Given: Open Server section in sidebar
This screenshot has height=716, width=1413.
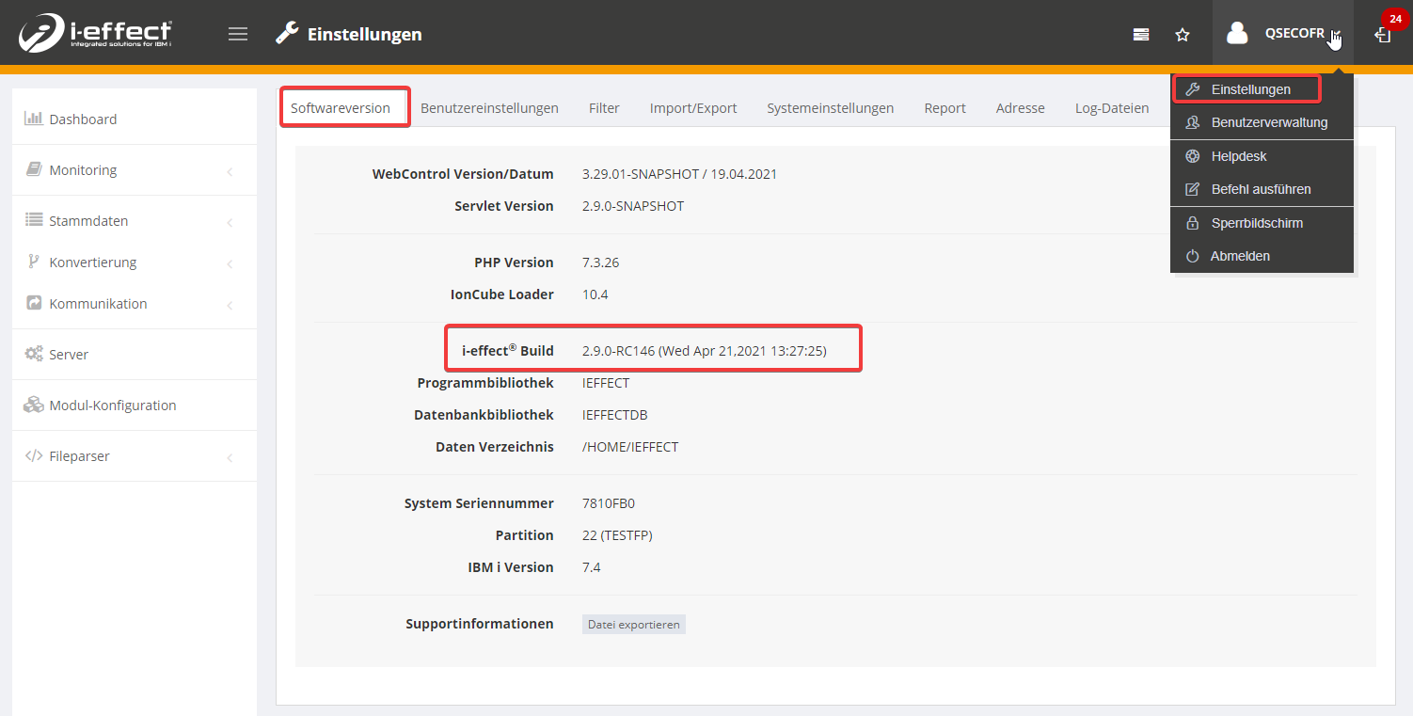Looking at the screenshot, I should pos(69,355).
